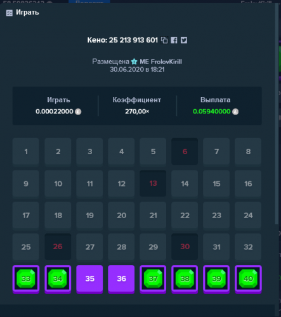Click the date 30.06.2020 в 18:21
This screenshot has height=317, width=281.
(x=137, y=70)
